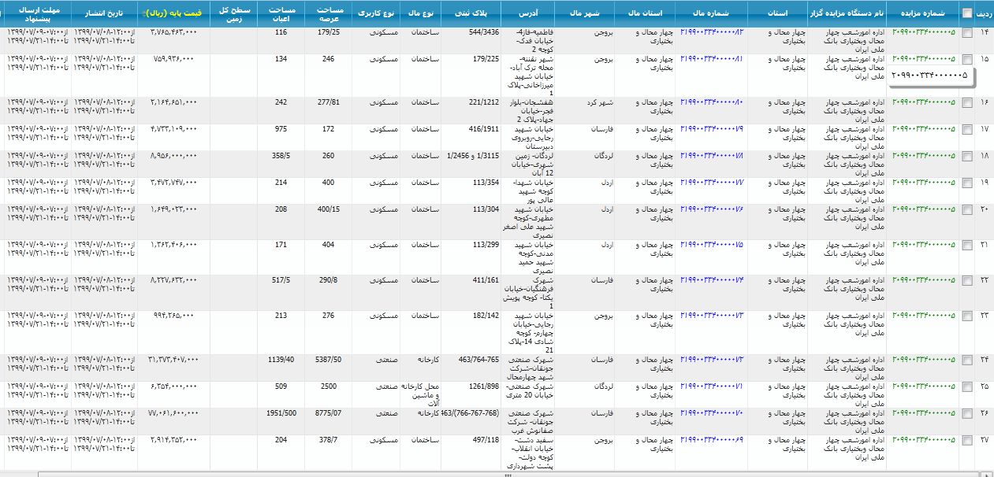Click property number link in row ۲۴ (کارخانه)
This screenshot has width=994, height=477.
coord(712,360)
